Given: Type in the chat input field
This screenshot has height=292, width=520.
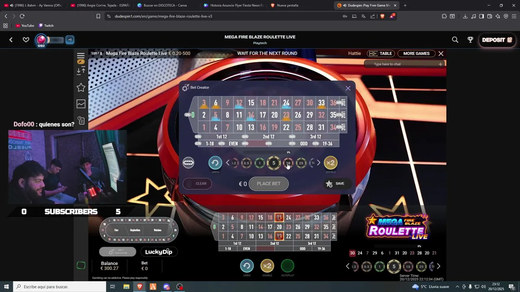Looking at the screenshot, I should click(404, 64).
